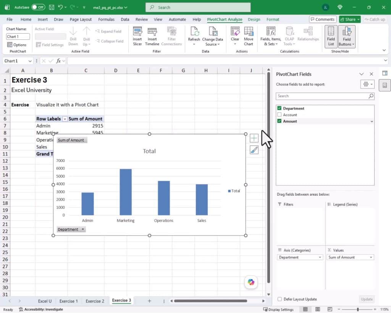
Task: Open chart Options in PivotChart group
Action: (x=17, y=45)
